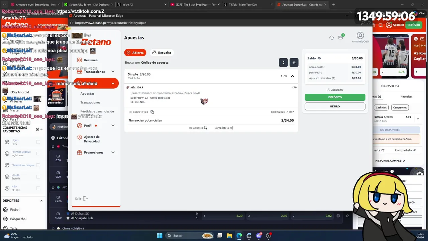Click odds 2.02 for Al Sharjah Club
The width and height of the screenshot is (428, 241).
pos(312,216)
